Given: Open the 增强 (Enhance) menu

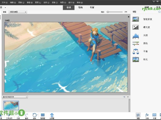Looking at the screenshot, I should point(30,2).
